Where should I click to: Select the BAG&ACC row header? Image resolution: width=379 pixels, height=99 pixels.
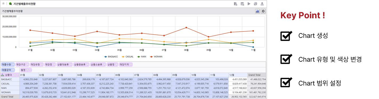click(10, 79)
